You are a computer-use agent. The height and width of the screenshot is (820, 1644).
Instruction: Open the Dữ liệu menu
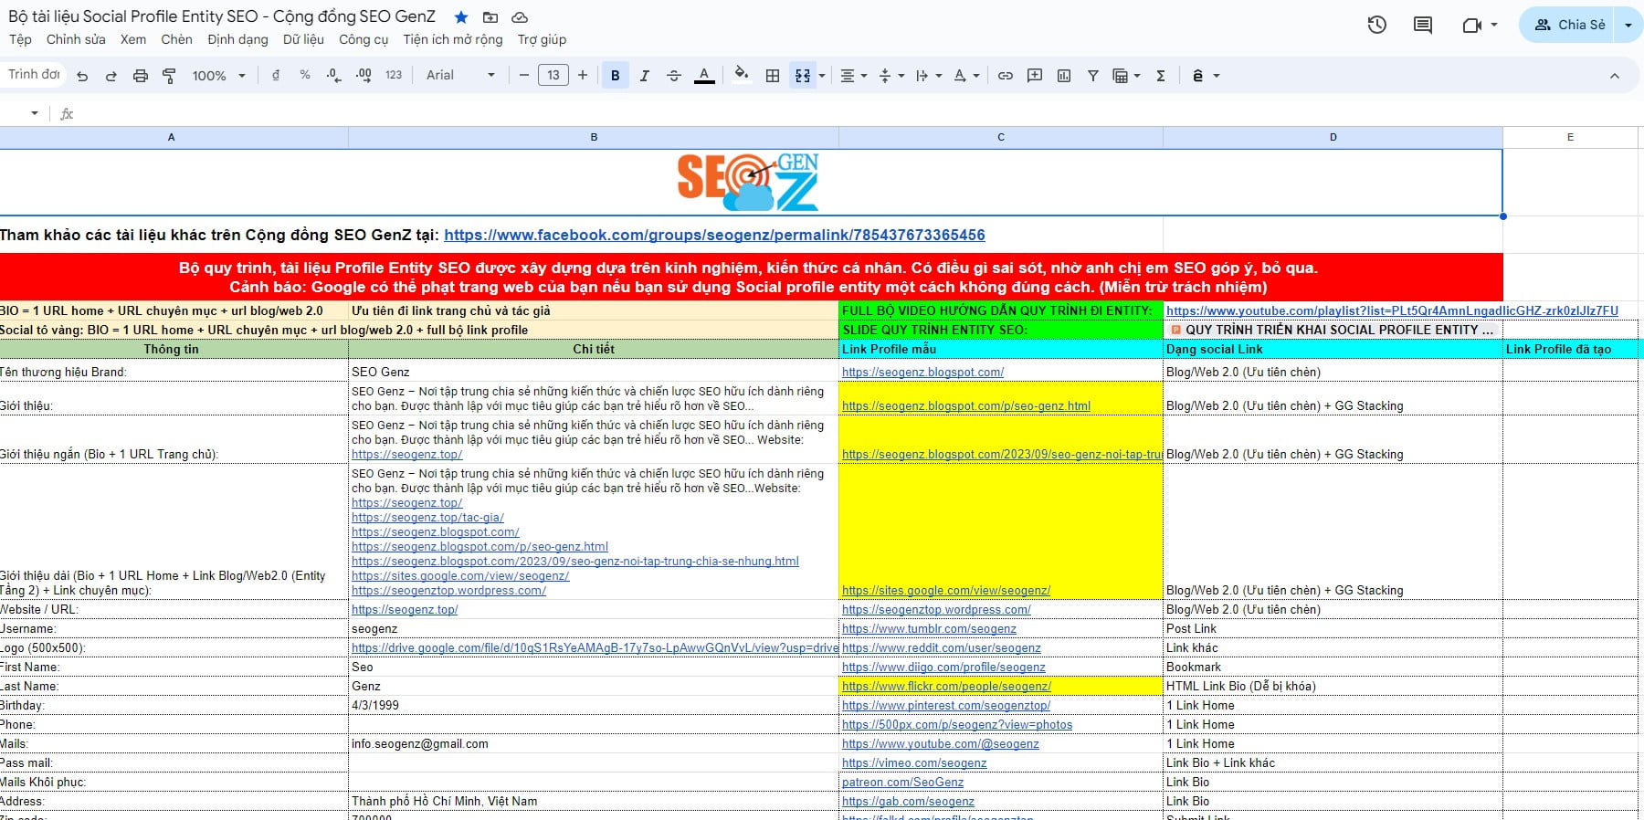(x=303, y=39)
